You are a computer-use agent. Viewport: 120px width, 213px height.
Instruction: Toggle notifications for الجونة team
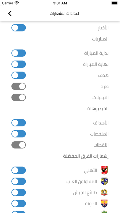pyautogui.click(x=19, y=204)
